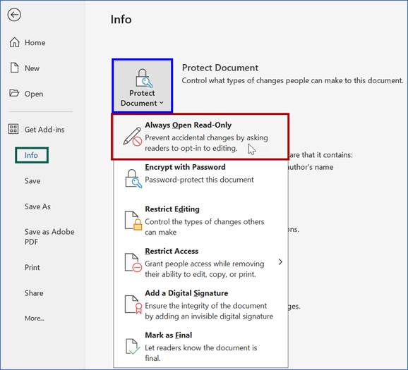Click 'are that it contains:' text
The height and width of the screenshot is (370, 408).
click(x=321, y=155)
